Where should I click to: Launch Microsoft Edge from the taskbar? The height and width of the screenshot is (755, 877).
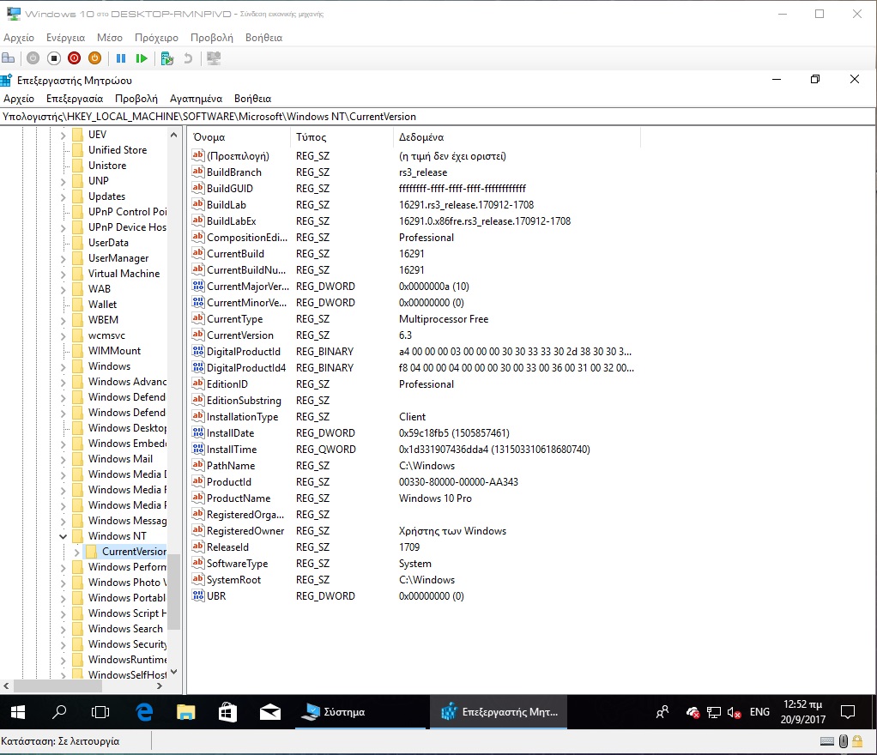(144, 712)
